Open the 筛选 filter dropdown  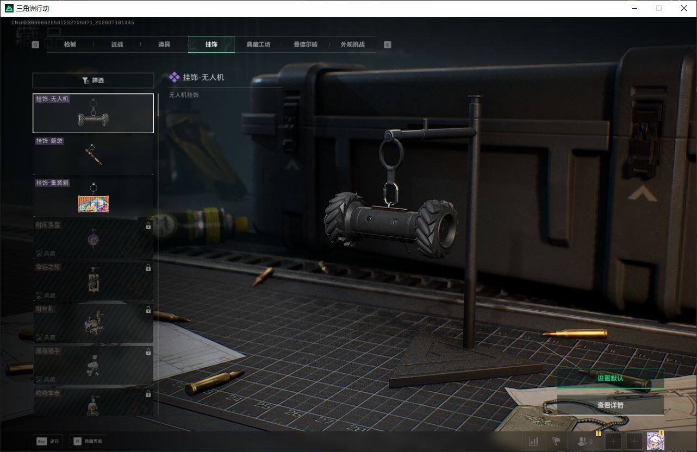click(x=93, y=80)
